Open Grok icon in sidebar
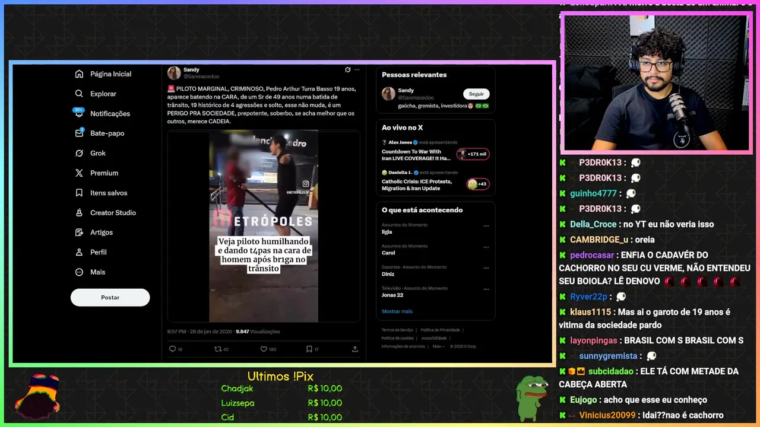This screenshot has height=427, width=760. (79, 153)
